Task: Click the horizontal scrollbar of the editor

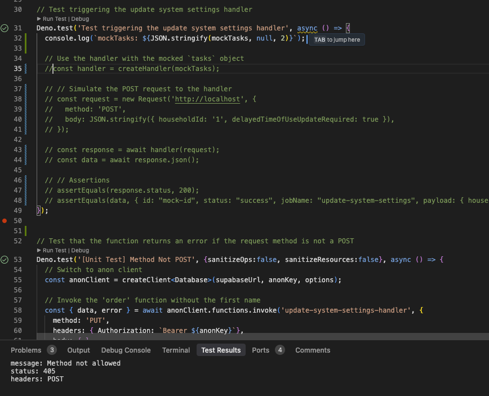Action: [x=263, y=336]
